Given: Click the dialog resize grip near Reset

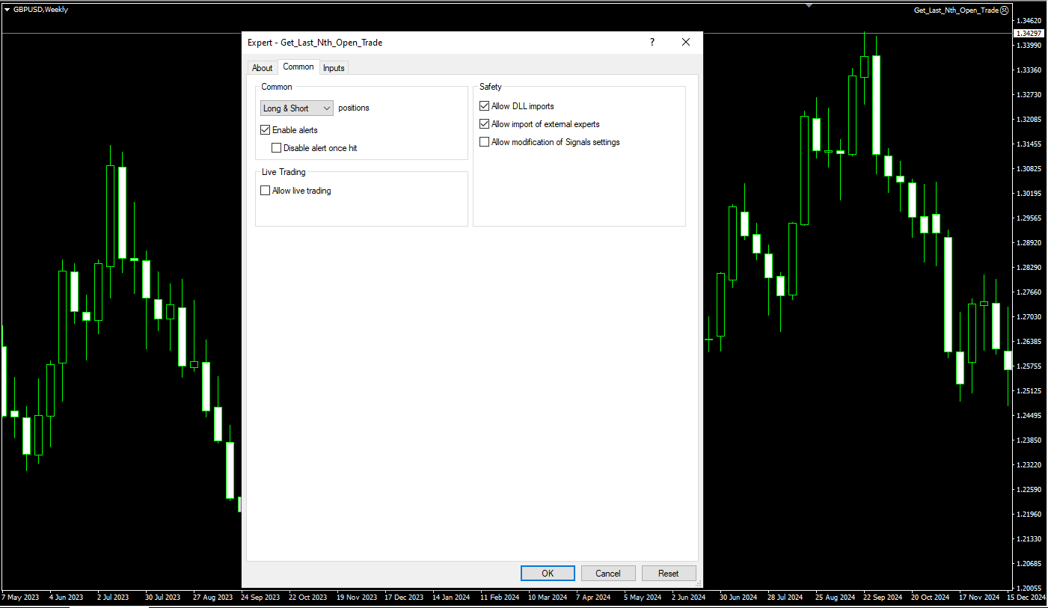Looking at the screenshot, I should click(698, 583).
